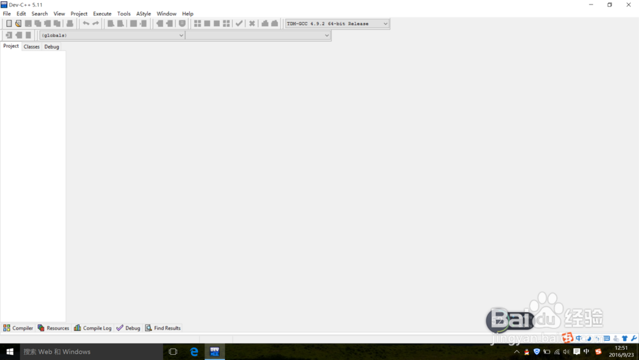Click the Remove from Project icon
The width and height of the screenshot is (639, 360).
coord(169,24)
